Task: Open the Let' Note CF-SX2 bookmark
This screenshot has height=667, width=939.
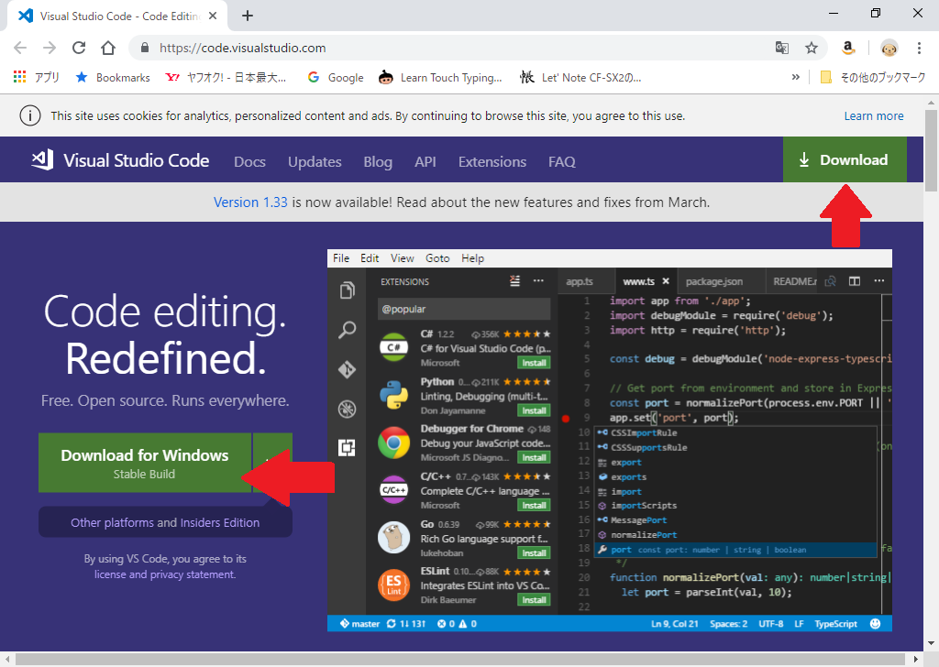Action: tap(580, 77)
